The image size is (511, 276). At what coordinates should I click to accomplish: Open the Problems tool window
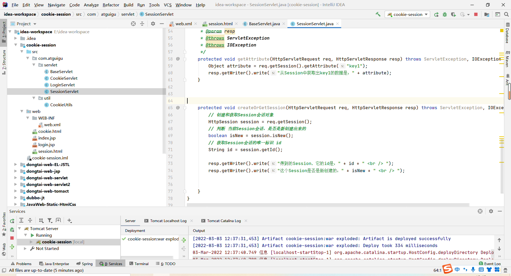pos(21,264)
